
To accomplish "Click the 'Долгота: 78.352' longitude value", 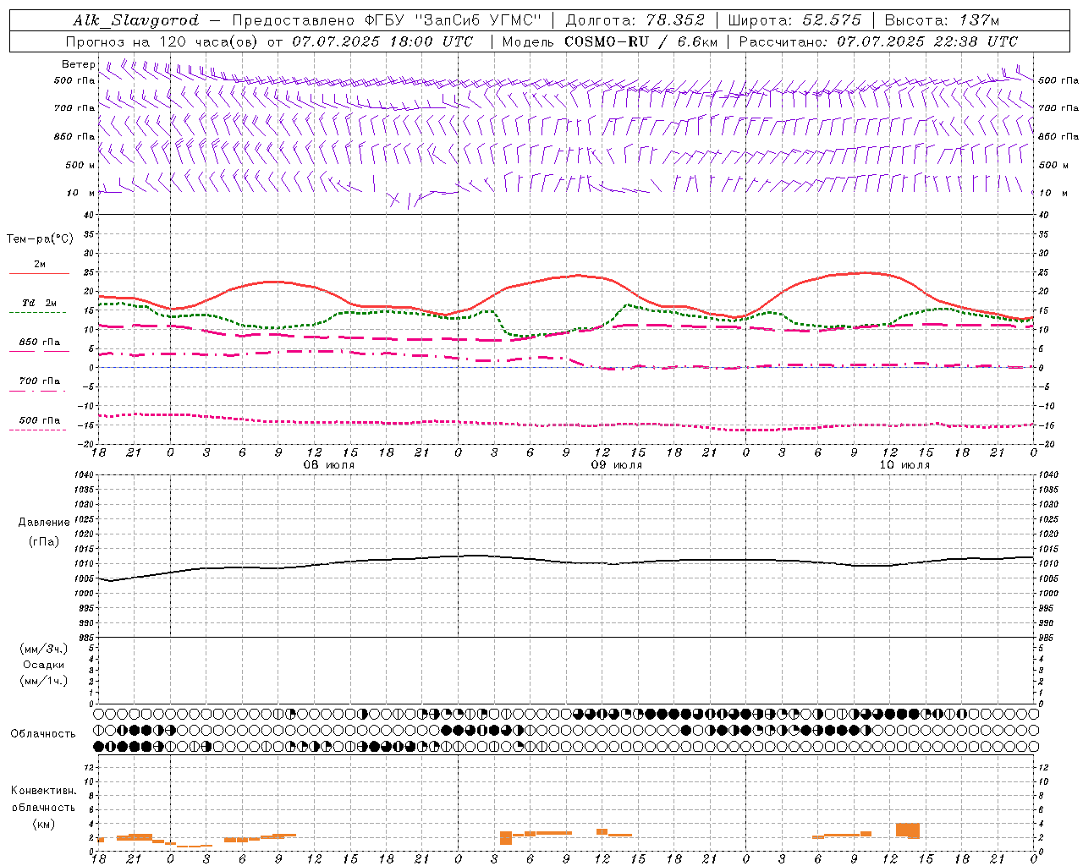I will click(635, 20).
